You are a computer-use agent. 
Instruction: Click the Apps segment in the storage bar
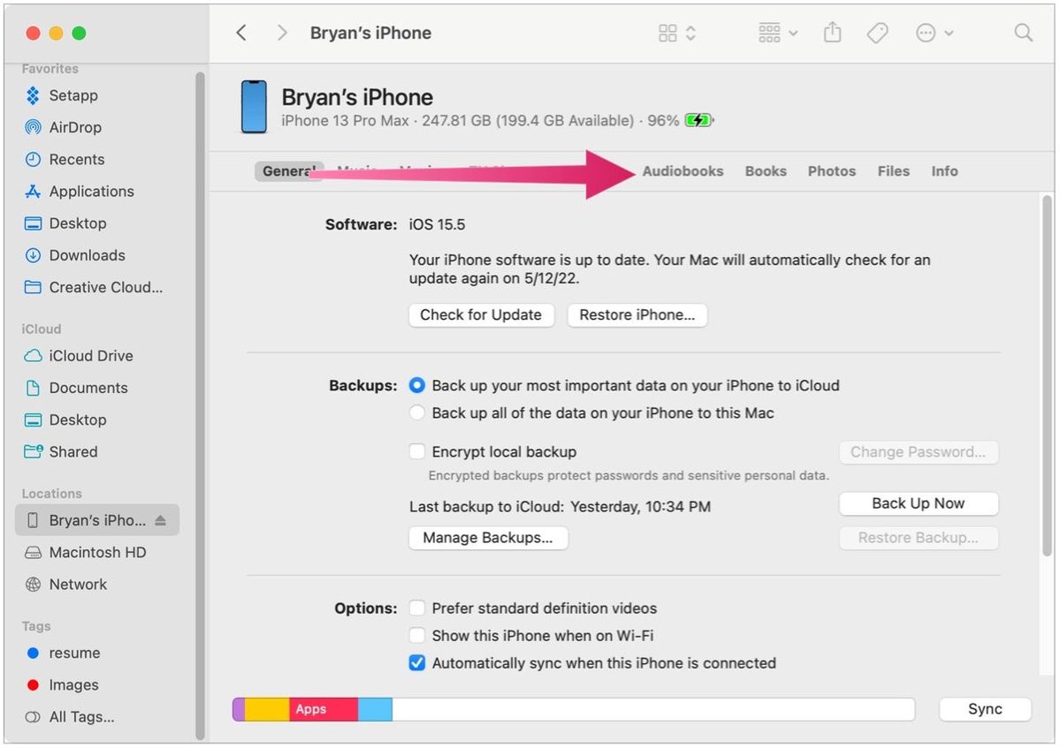pos(314,708)
